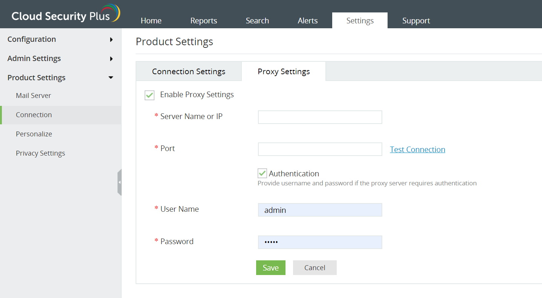Go to the Alerts menu
Viewport: 542px width, 298px height.
click(x=308, y=21)
